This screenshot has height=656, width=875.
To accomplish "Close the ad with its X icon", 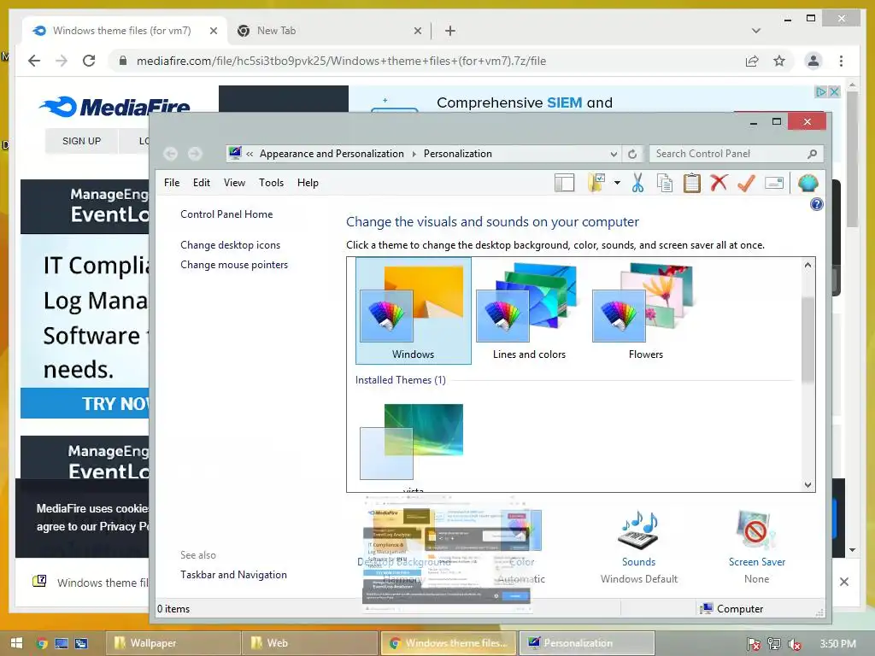I will [x=834, y=91].
